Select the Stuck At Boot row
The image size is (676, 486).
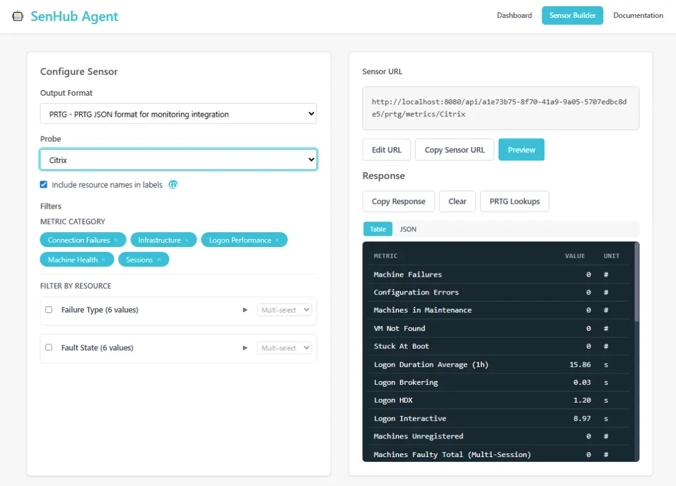coord(499,346)
